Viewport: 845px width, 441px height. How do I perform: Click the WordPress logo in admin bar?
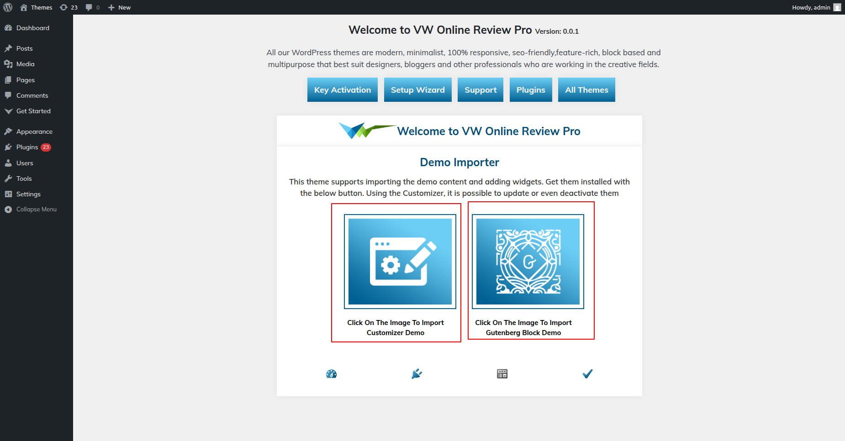8,7
